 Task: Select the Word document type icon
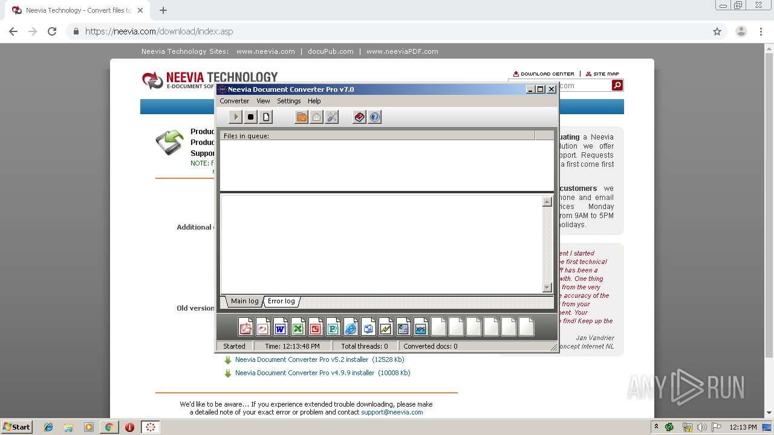[281, 327]
